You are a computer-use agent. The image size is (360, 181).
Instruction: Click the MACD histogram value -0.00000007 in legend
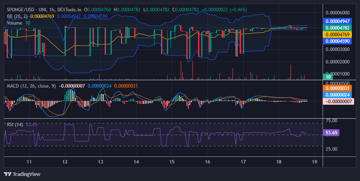pos(72,86)
